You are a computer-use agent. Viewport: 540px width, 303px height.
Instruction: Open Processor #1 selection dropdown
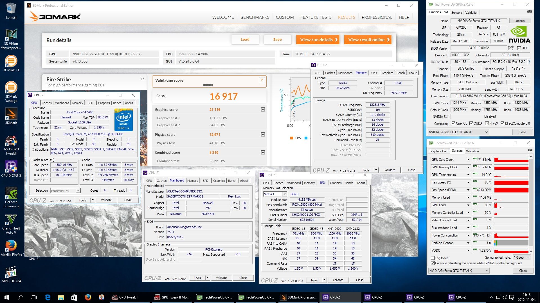65,191
